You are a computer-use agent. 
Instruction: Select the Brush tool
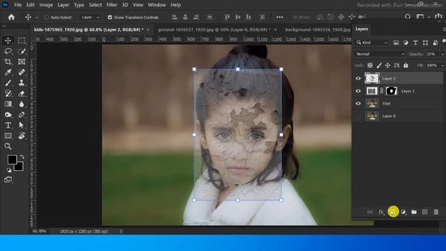click(x=8, y=83)
